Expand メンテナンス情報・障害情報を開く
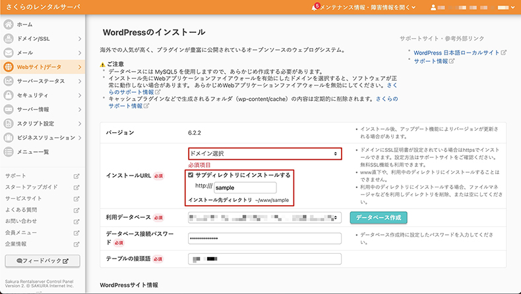The width and height of the screenshot is (521, 294). coord(367,8)
